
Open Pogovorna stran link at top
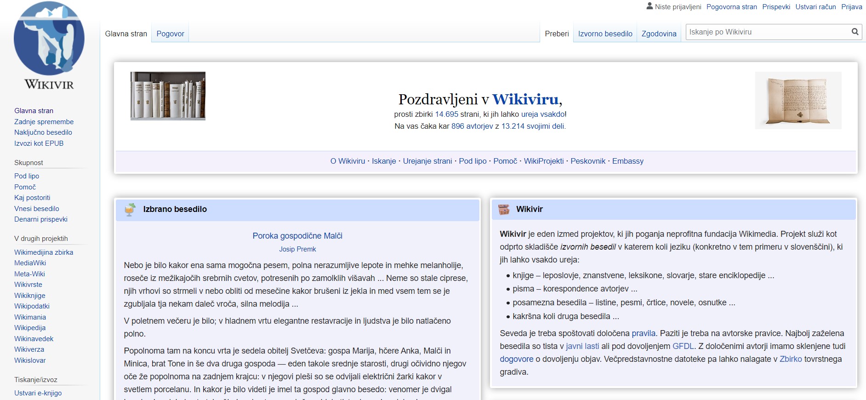[731, 6]
